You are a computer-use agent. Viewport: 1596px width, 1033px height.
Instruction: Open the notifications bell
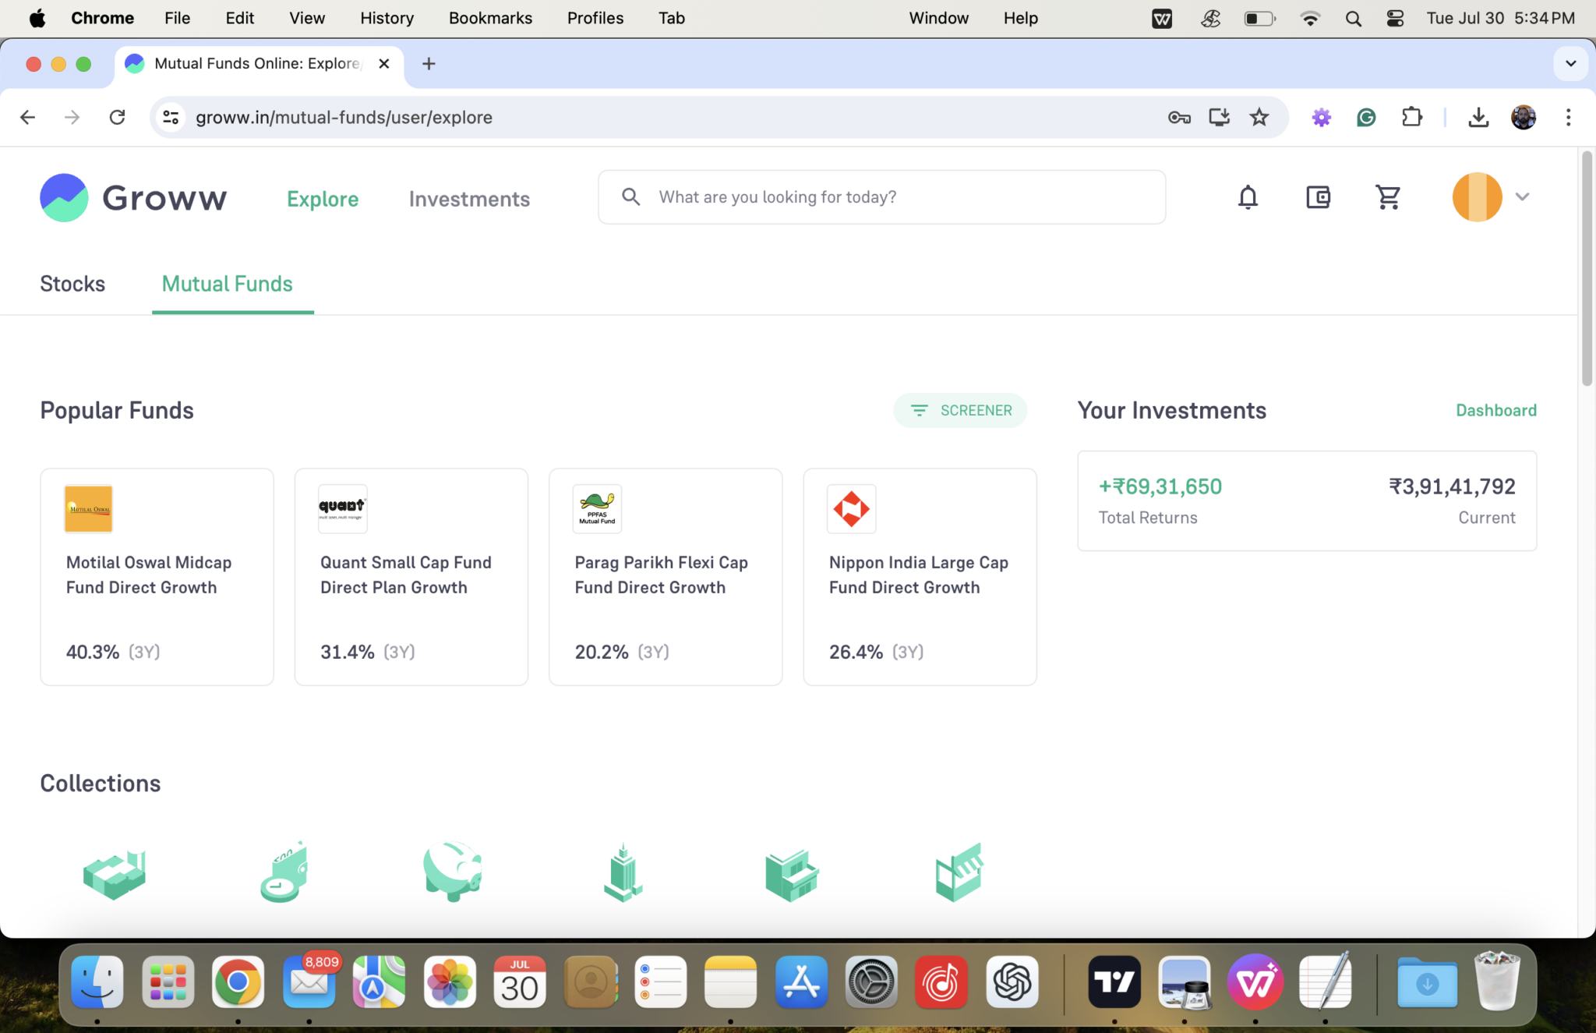(1247, 197)
